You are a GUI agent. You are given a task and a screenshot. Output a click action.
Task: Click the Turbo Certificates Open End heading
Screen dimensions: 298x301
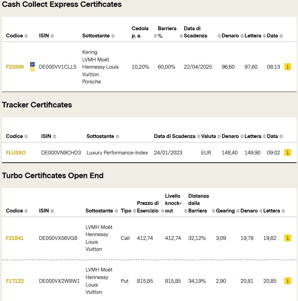(x=53, y=175)
